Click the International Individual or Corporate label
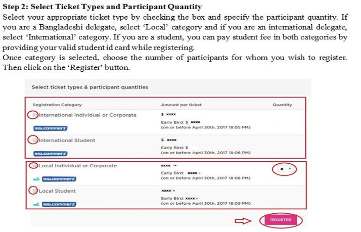Screen dimensions: 361x232 tap(87, 115)
